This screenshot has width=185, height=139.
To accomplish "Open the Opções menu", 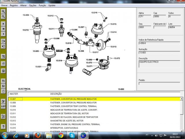I will tap(33, 6).
